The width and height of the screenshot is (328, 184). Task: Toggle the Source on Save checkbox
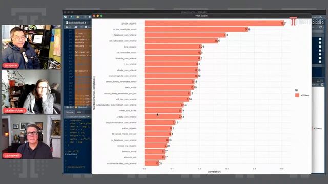[x=86, y=27]
